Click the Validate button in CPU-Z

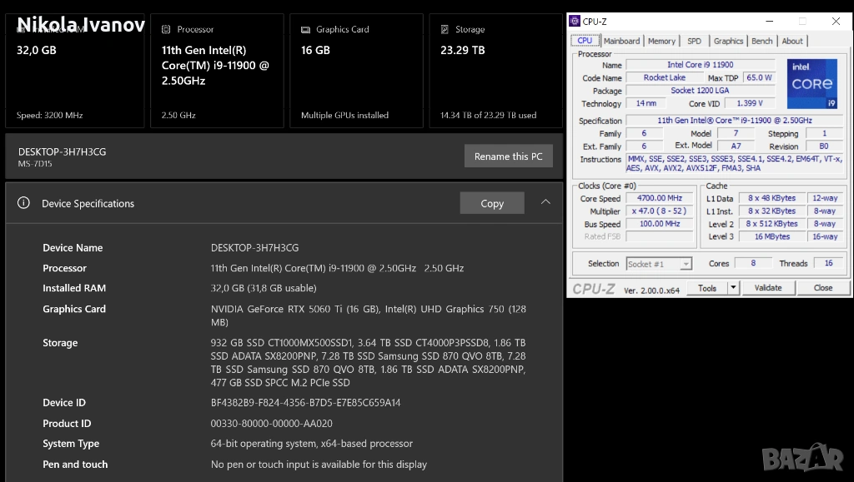coord(768,288)
